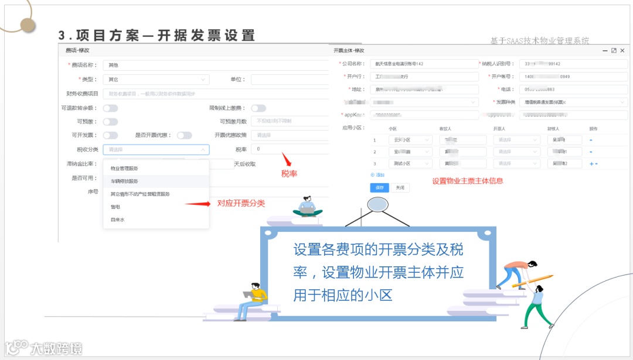Click the 财务收费项目 input field
Screen dimensions: 633x360
pyautogui.click(x=216, y=94)
